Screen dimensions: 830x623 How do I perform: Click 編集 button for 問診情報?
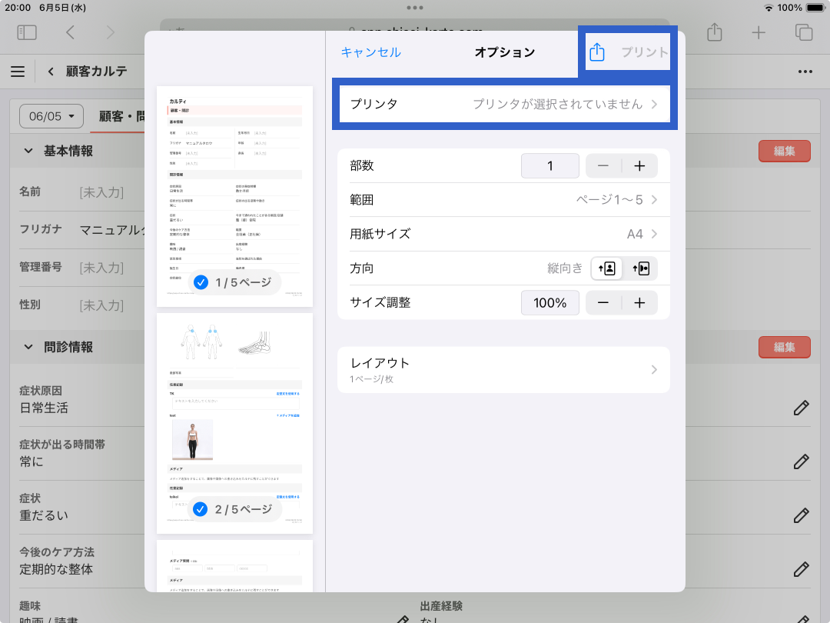(x=784, y=347)
